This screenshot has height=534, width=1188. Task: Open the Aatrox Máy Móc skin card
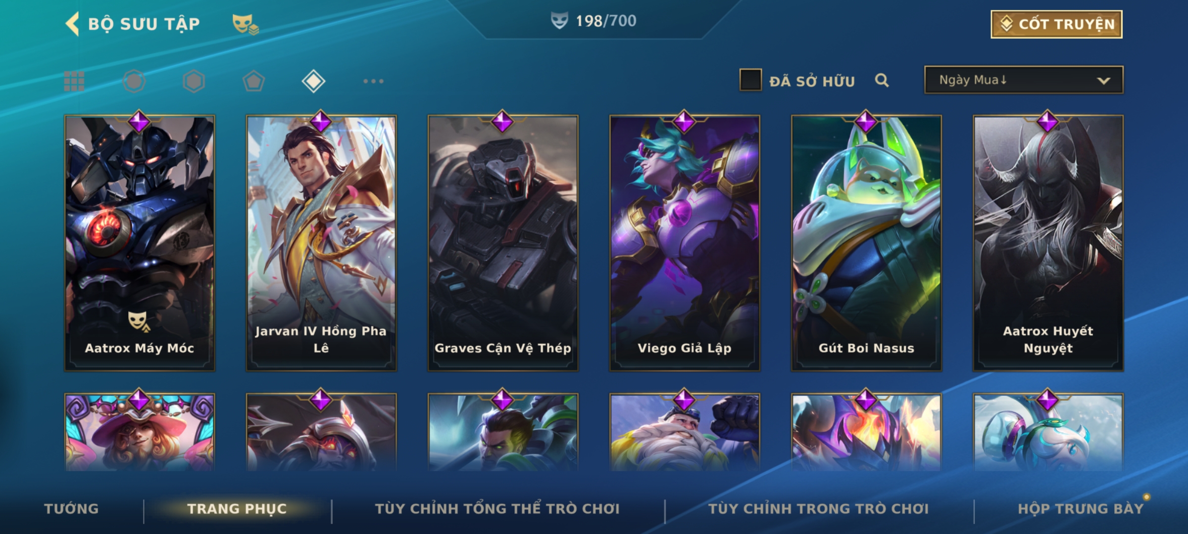click(140, 243)
